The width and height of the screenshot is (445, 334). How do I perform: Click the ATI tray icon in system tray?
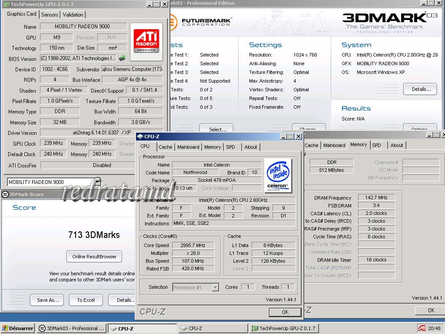click(x=422, y=328)
